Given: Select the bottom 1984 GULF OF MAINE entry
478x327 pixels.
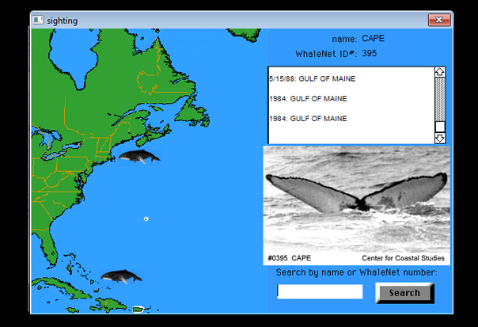Looking at the screenshot, I should point(309,119).
